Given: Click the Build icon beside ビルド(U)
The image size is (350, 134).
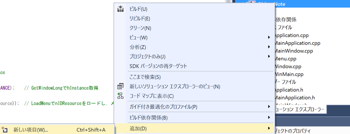Looking at the screenshot, I should [x=120, y=9].
